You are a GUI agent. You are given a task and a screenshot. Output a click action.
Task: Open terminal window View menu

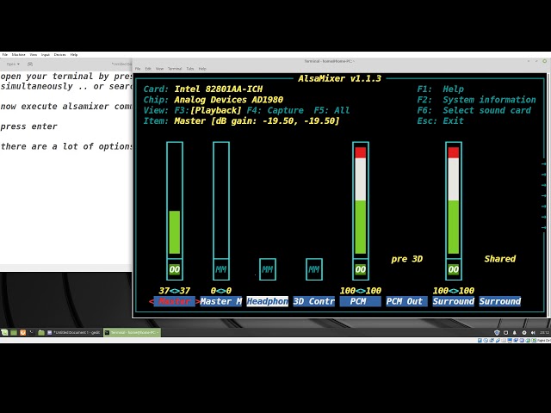click(x=159, y=69)
